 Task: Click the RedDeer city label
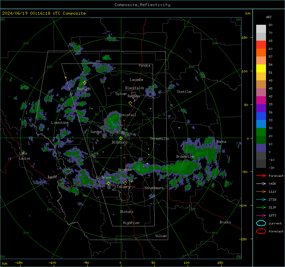[x=134, y=96]
